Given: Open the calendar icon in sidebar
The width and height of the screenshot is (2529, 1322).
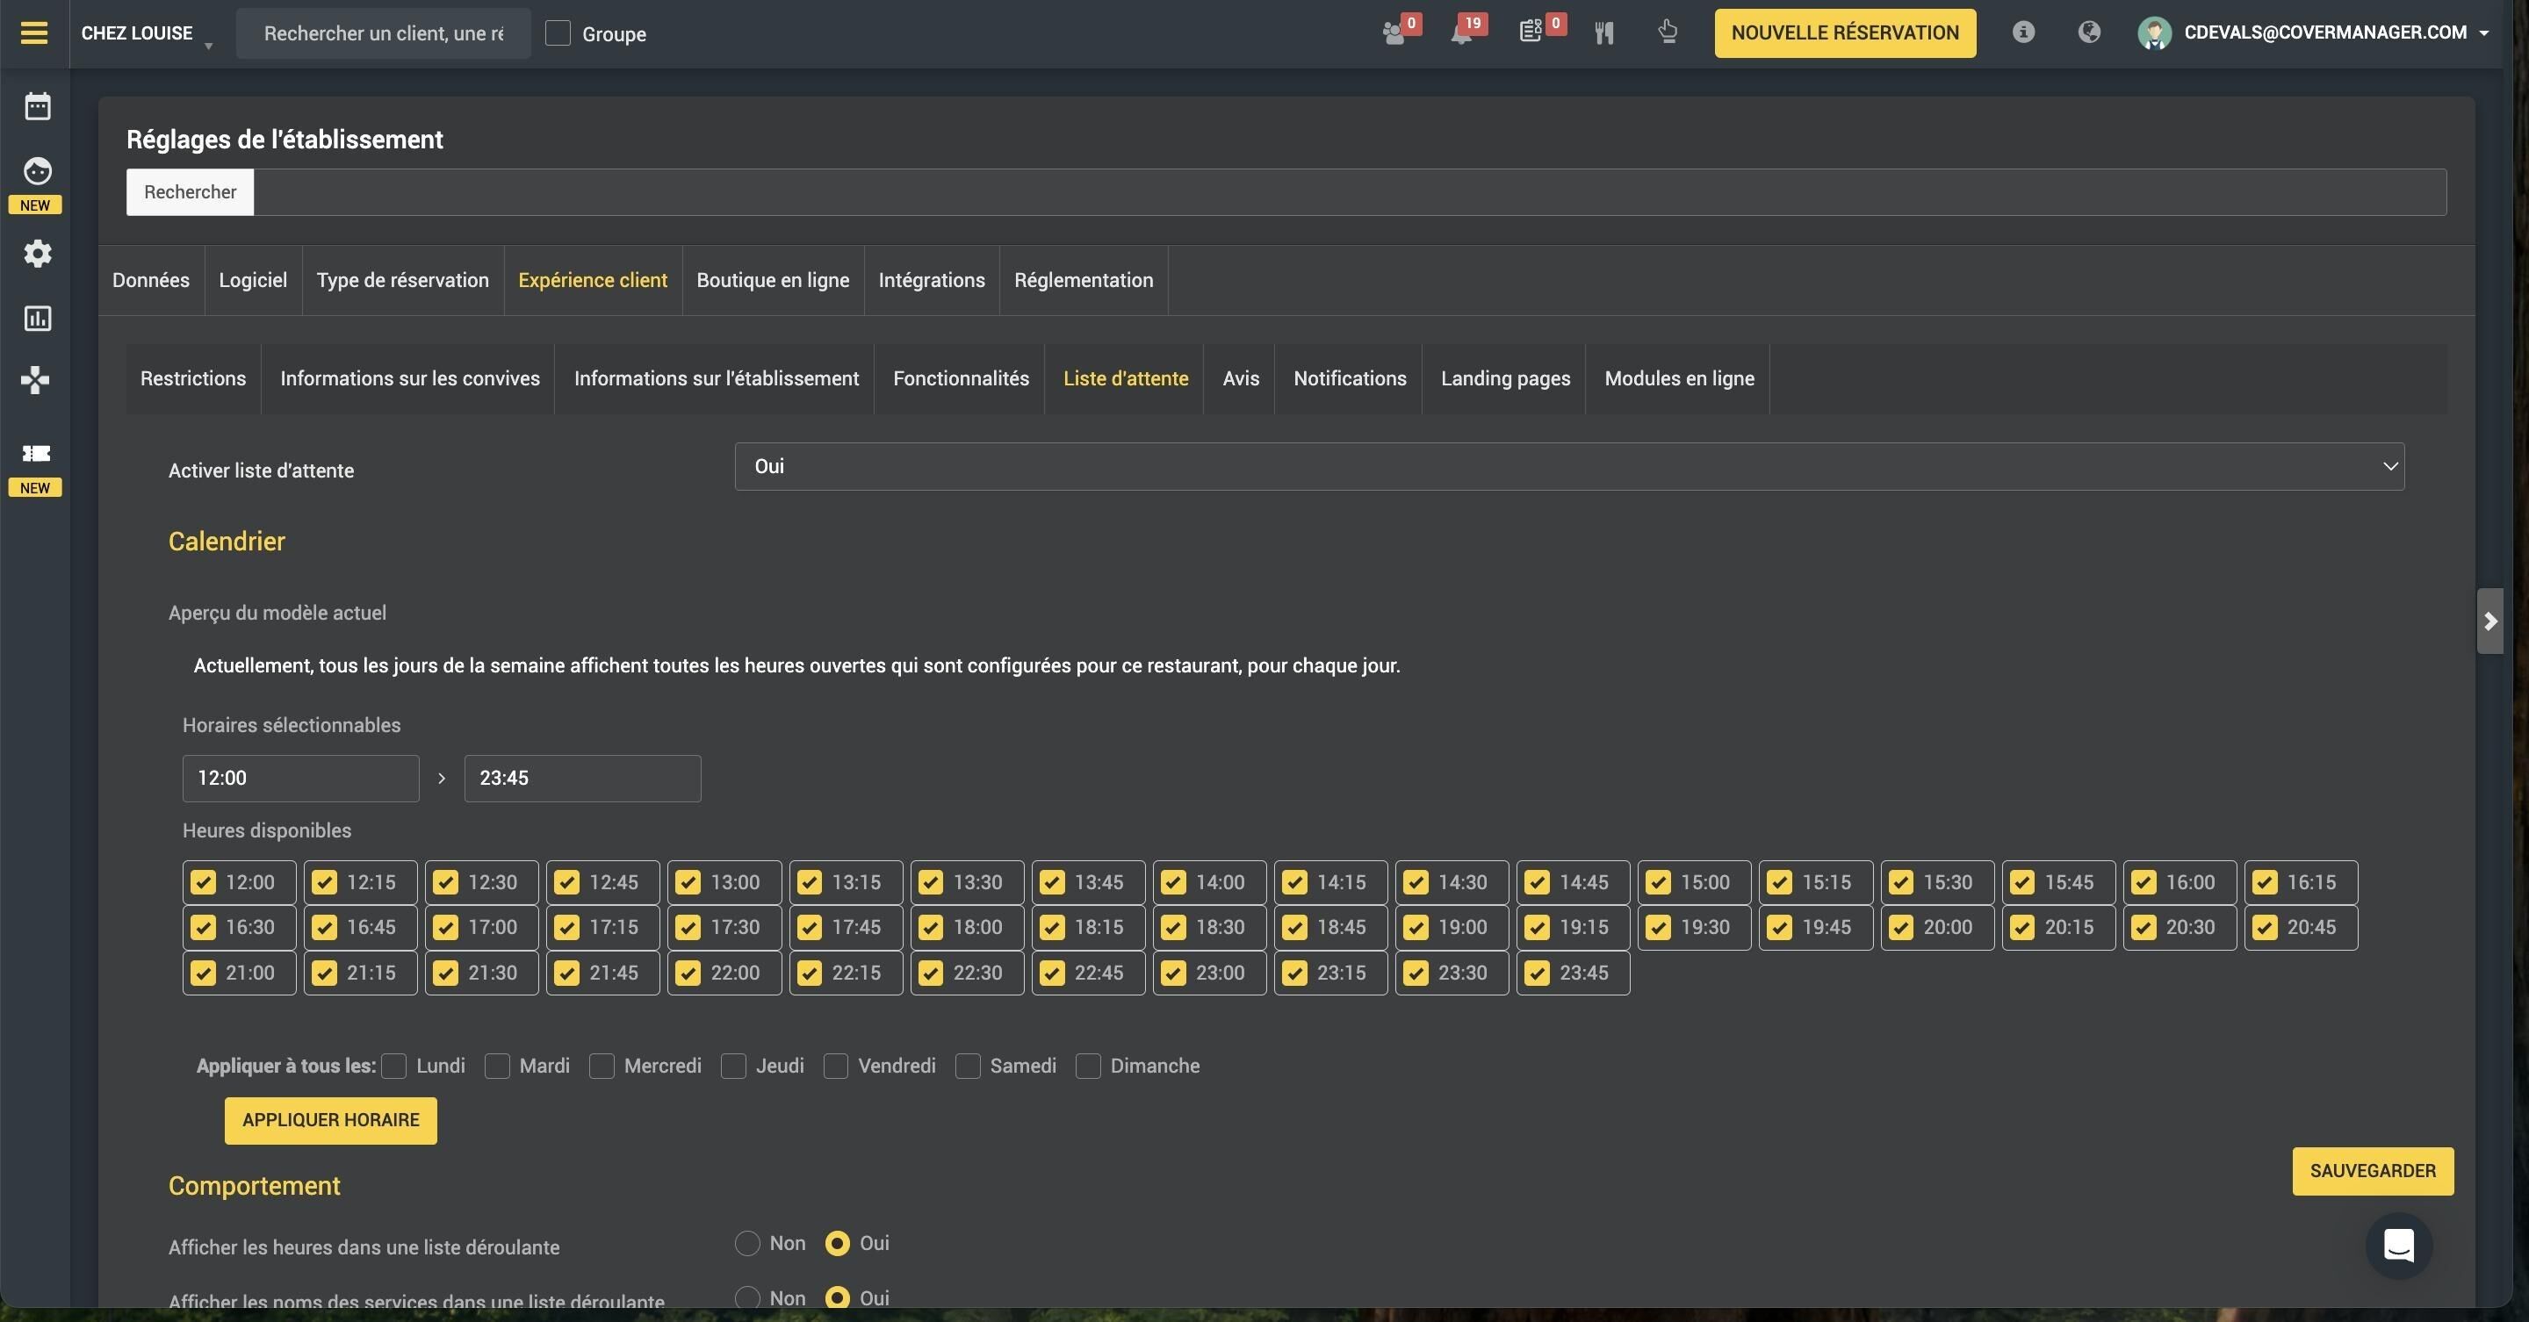Looking at the screenshot, I should click(37, 106).
